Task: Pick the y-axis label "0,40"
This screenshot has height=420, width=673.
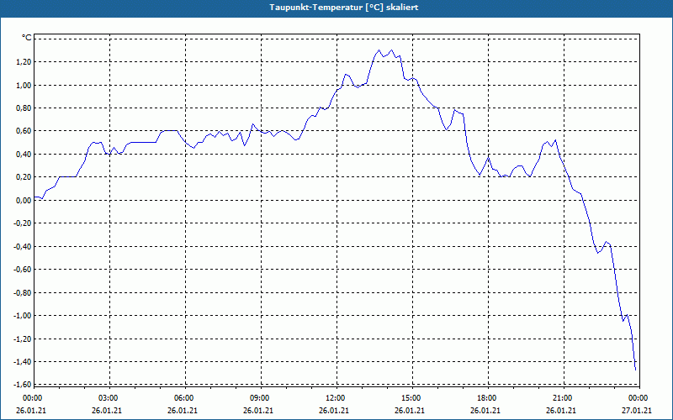Action: coord(25,155)
